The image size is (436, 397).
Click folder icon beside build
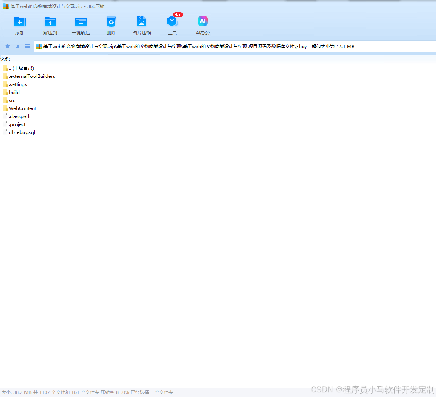pos(5,92)
